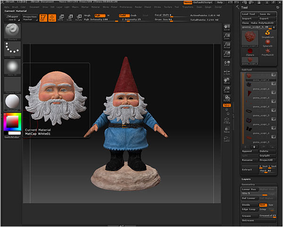Activate the Draw mode button
Viewport: 283px width, 227px height.
tap(52, 18)
